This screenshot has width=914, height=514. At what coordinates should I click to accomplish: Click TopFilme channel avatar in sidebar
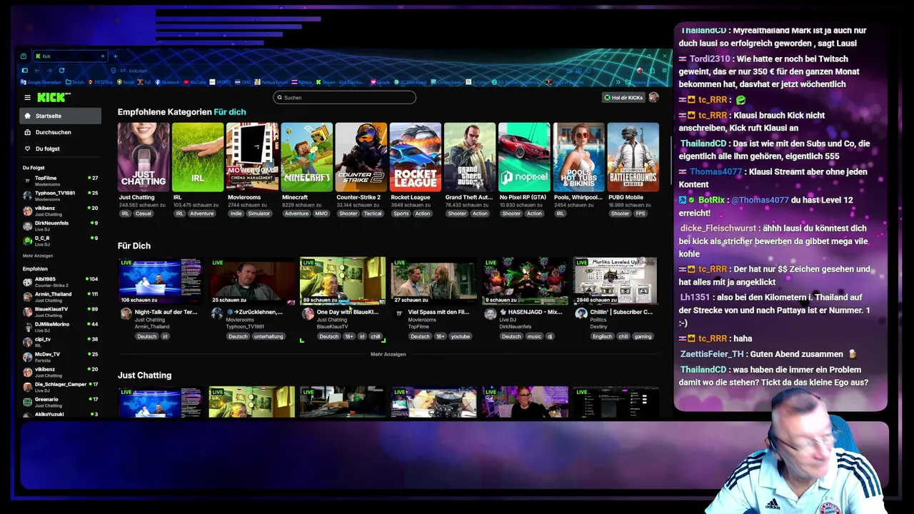(28, 181)
